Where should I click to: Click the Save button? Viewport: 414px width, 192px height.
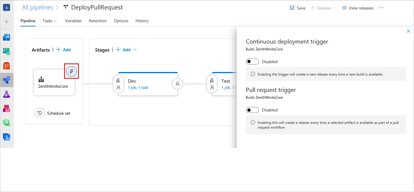coord(297,8)
